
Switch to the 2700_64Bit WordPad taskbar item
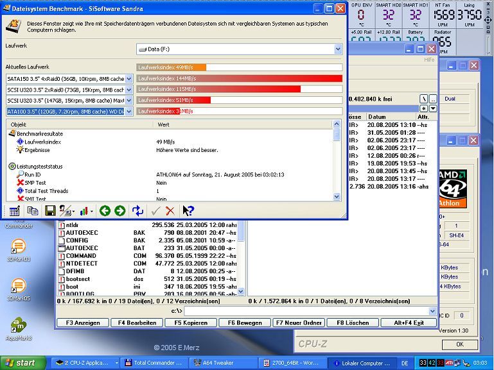[x=292, y=363]
